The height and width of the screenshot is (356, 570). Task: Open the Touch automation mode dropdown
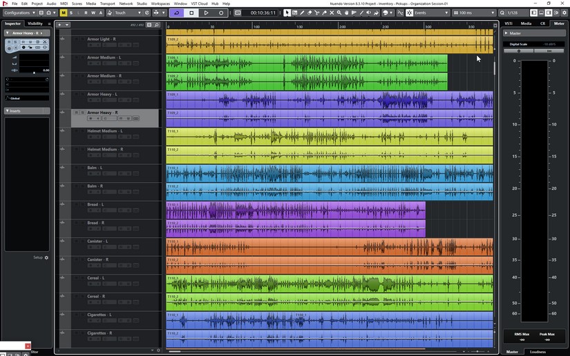127,12
